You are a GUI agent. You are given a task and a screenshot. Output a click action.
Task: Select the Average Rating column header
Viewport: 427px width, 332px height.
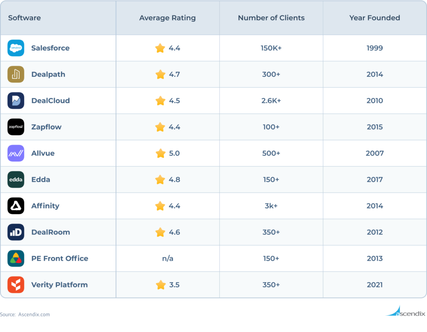168,18
